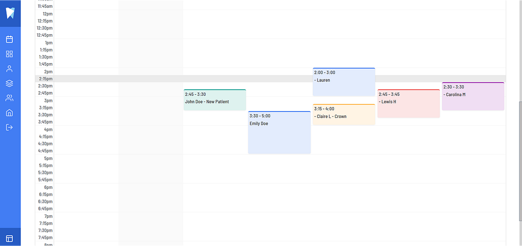Image resolution: width=522 pixels, height=246 pixels.
Task: Open Carolina M 2:30 - 3:30 appointment
Action: [x=473, y=96]
